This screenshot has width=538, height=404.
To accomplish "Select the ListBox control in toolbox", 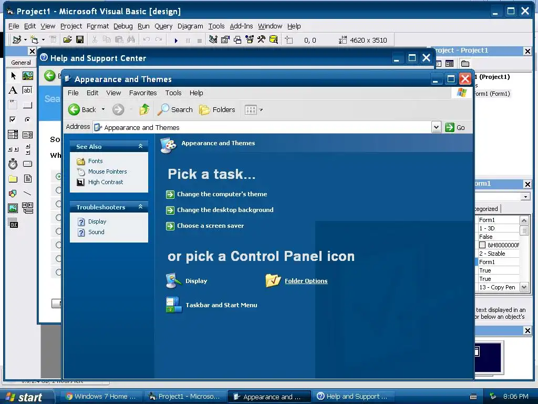I will click(x=27, y=134).
